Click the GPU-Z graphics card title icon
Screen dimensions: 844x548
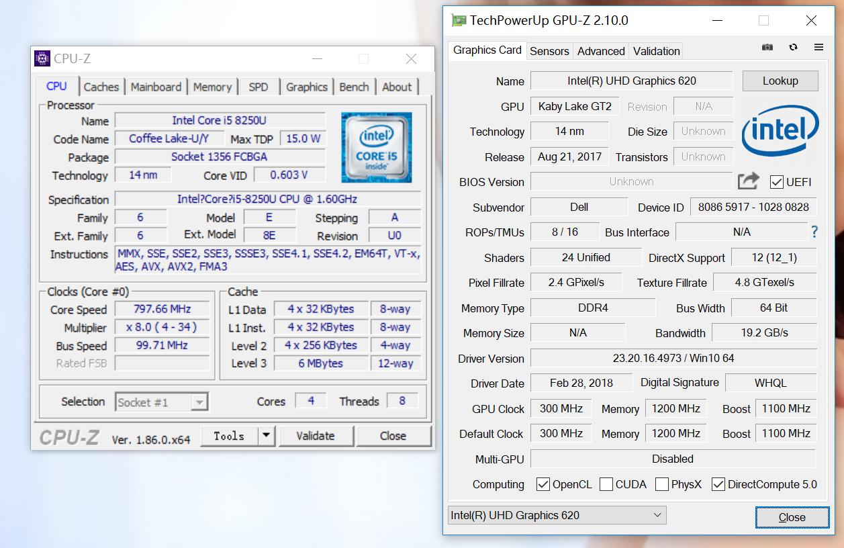click(x=460, y=20)
